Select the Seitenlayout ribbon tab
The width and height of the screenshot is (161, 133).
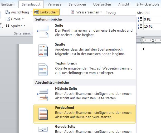coord(31,4)
